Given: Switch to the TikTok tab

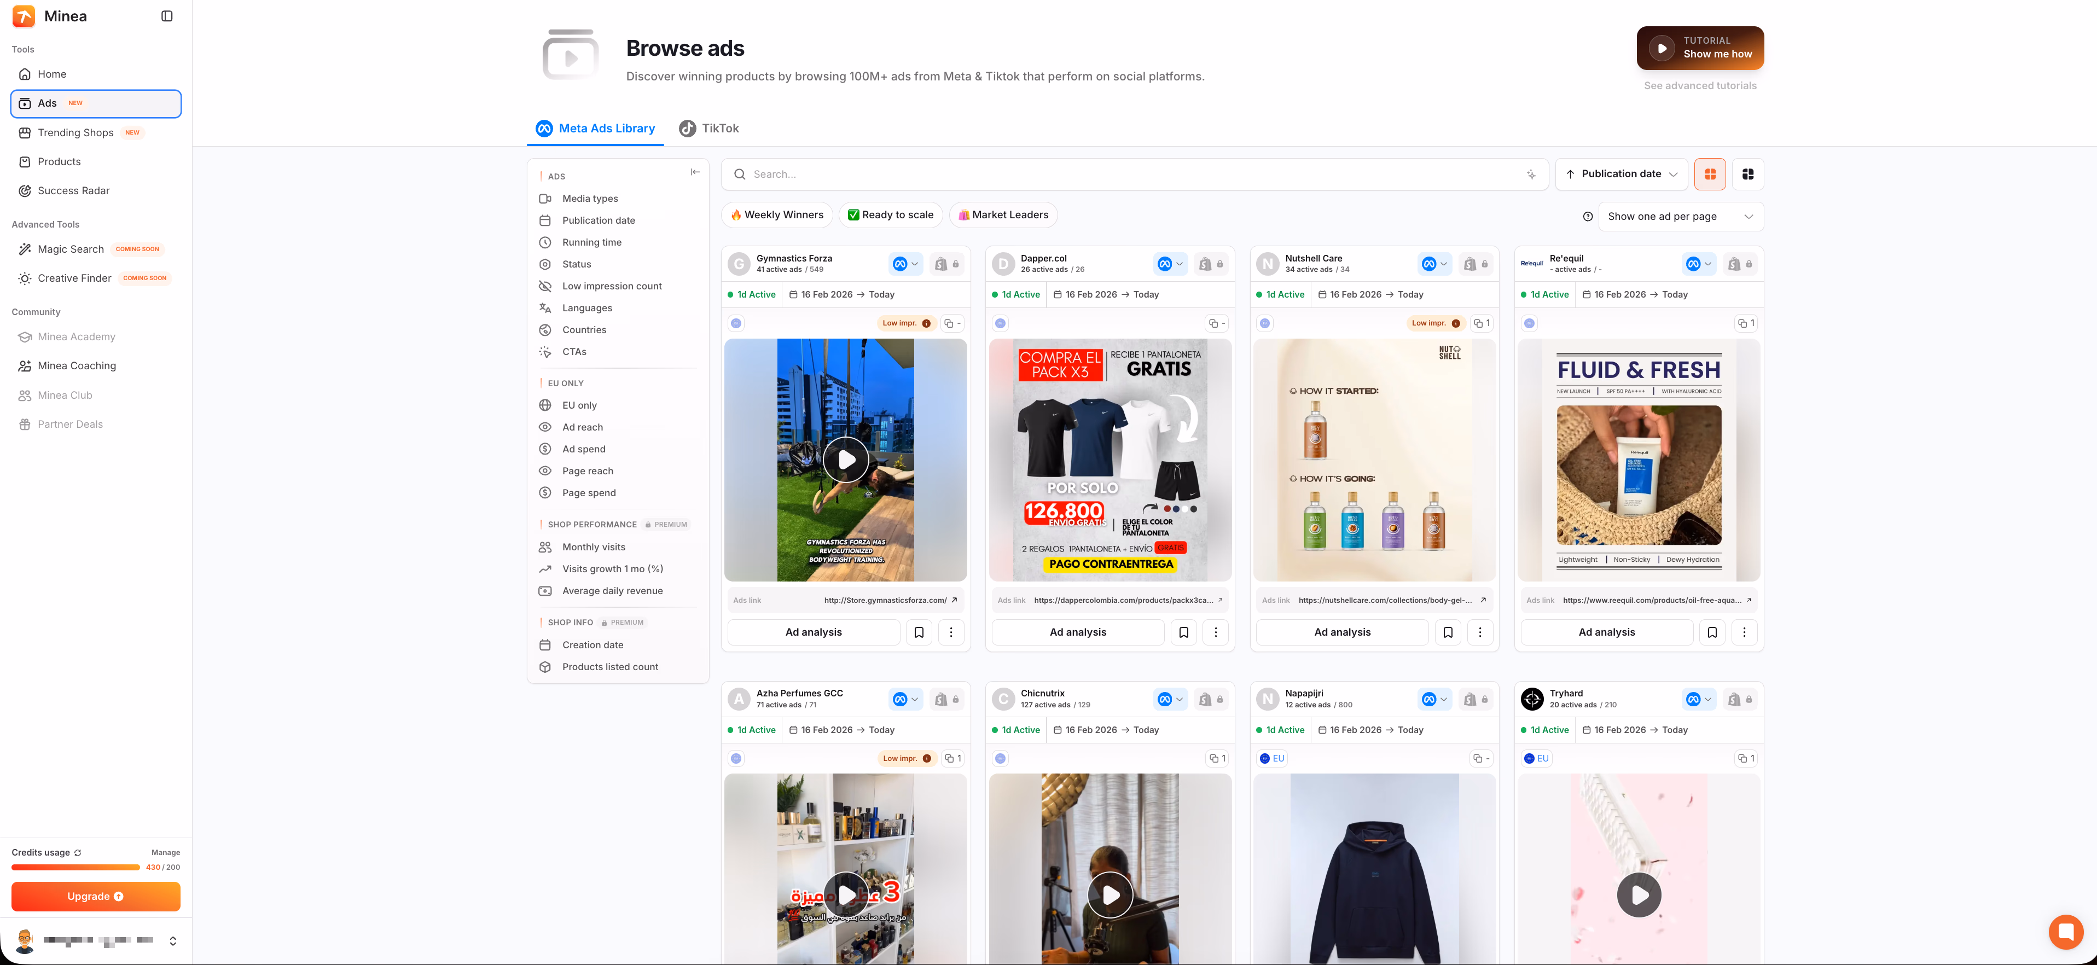Looking at the screenshot, I should pyautogui.click(x=709, y=128).
